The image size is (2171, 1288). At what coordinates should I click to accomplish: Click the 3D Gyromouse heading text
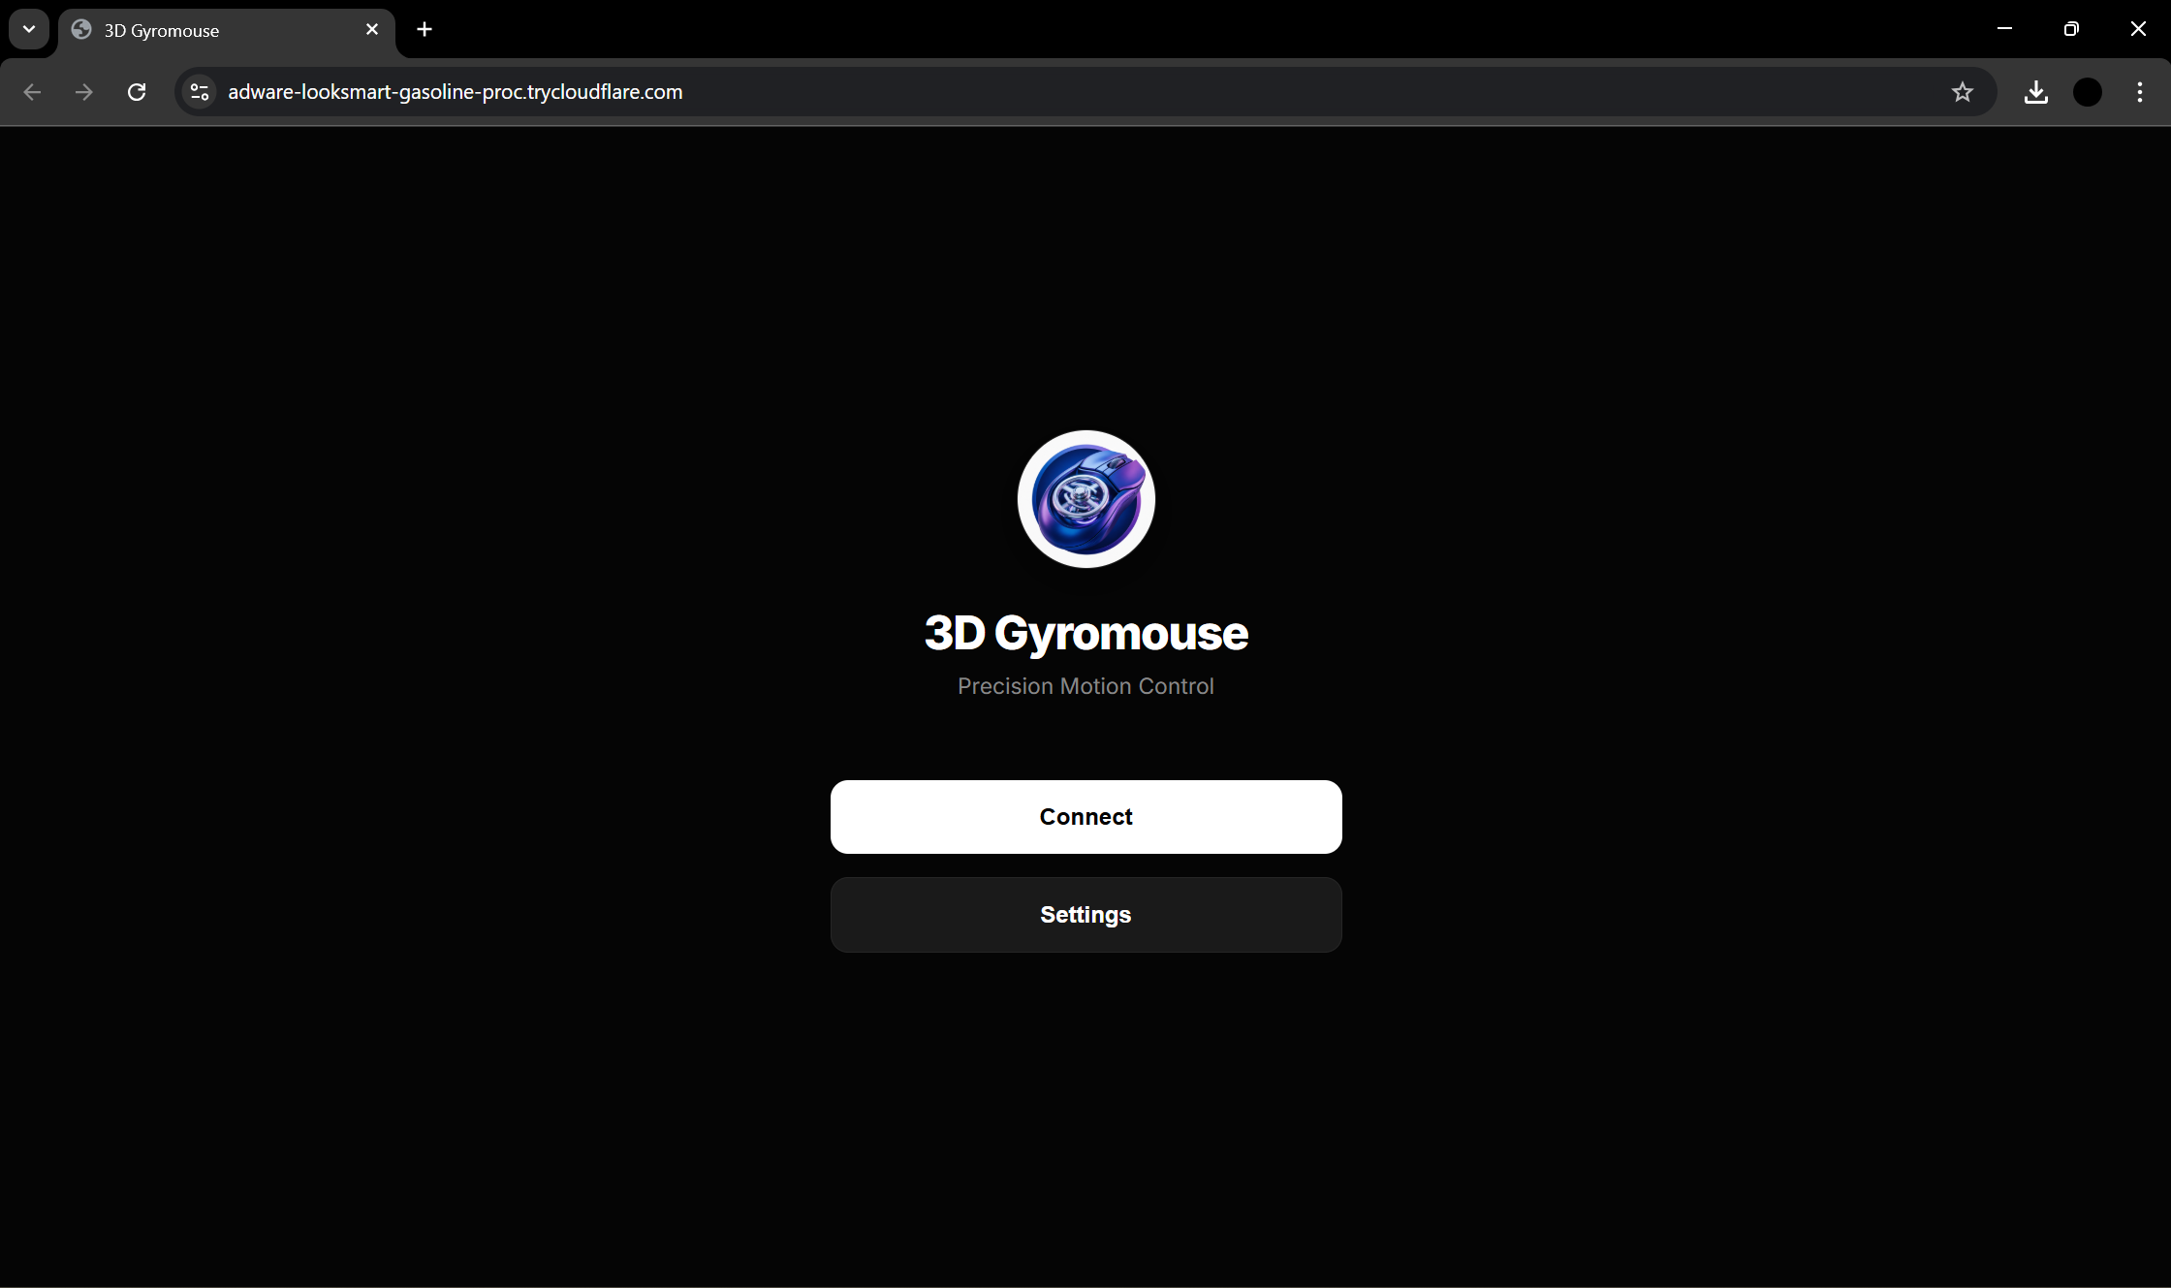point(1085,633)
